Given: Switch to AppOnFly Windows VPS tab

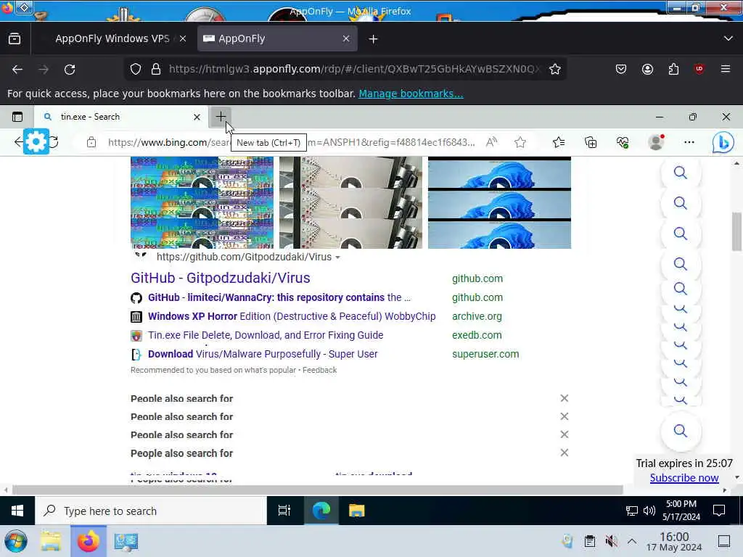Looking at the screenshot, I should click(112, 39).
